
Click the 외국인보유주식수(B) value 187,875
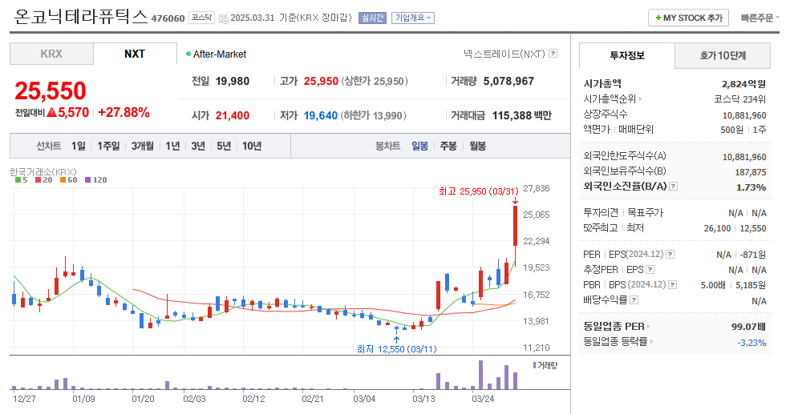click(750, 172)
